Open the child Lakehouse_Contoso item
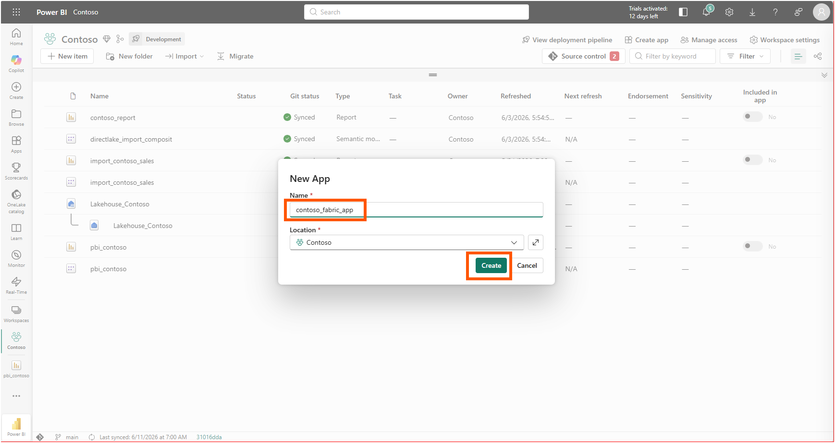The height and width of the screenshot is (443, 835). click(143, 226)
